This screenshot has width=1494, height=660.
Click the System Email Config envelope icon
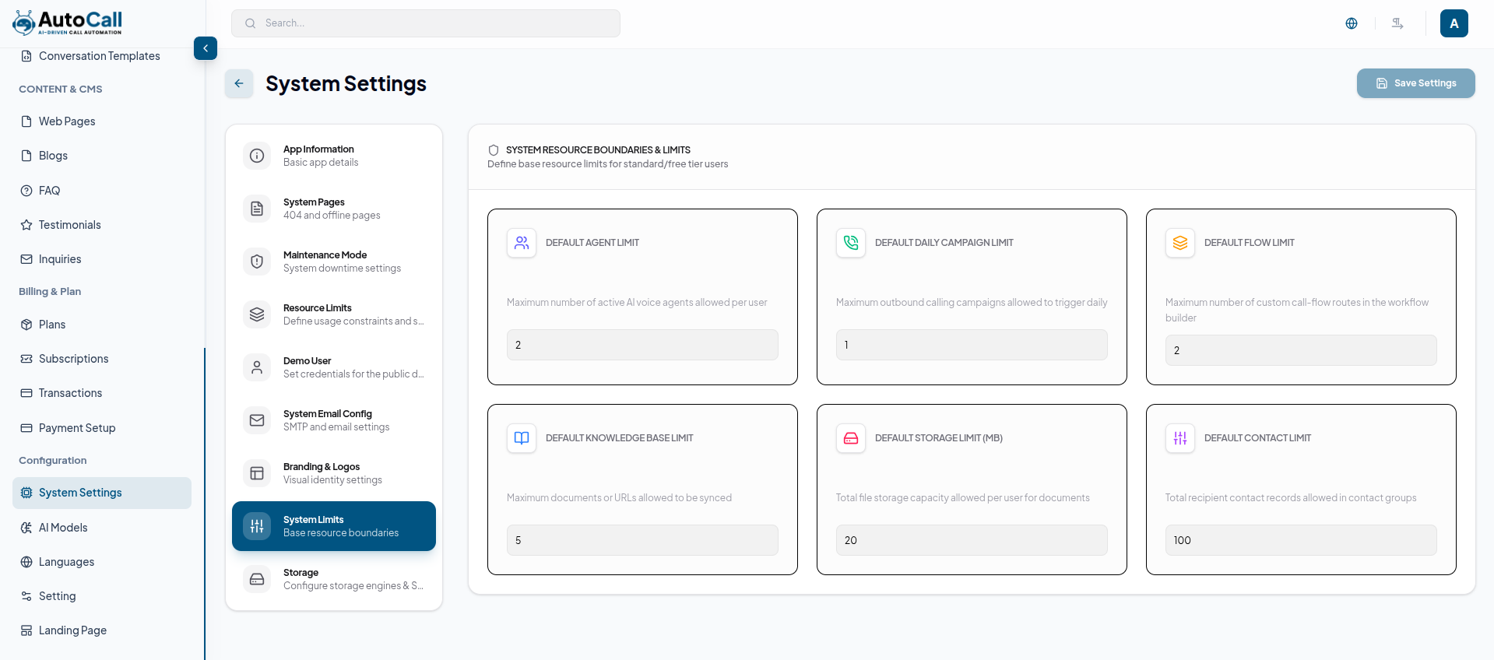pyautogui.click(x=257, y=420)
